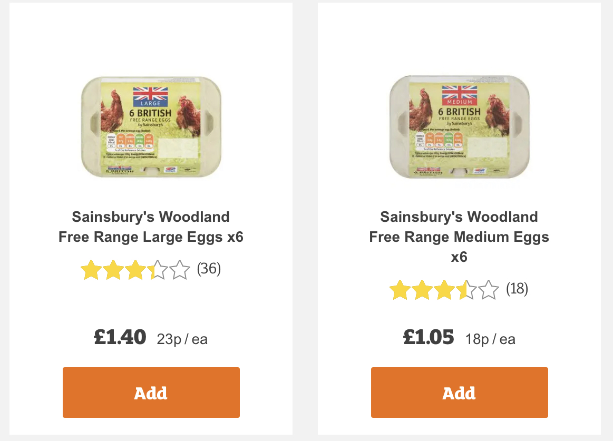613x441 pixels.
Task: Click third rating star on Large Eggs
Action: click(135, 270)
